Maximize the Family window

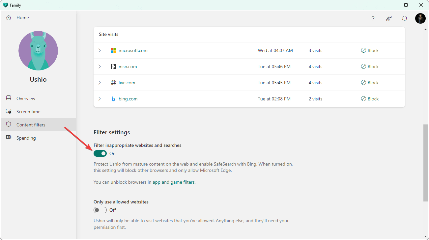pos(406,5)
